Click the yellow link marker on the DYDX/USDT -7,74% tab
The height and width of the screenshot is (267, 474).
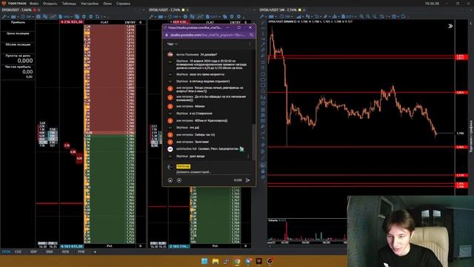click(183, 10)
